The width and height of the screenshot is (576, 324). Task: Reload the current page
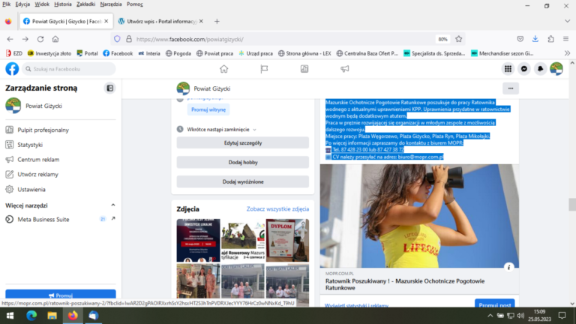click(x=40, y=39)
